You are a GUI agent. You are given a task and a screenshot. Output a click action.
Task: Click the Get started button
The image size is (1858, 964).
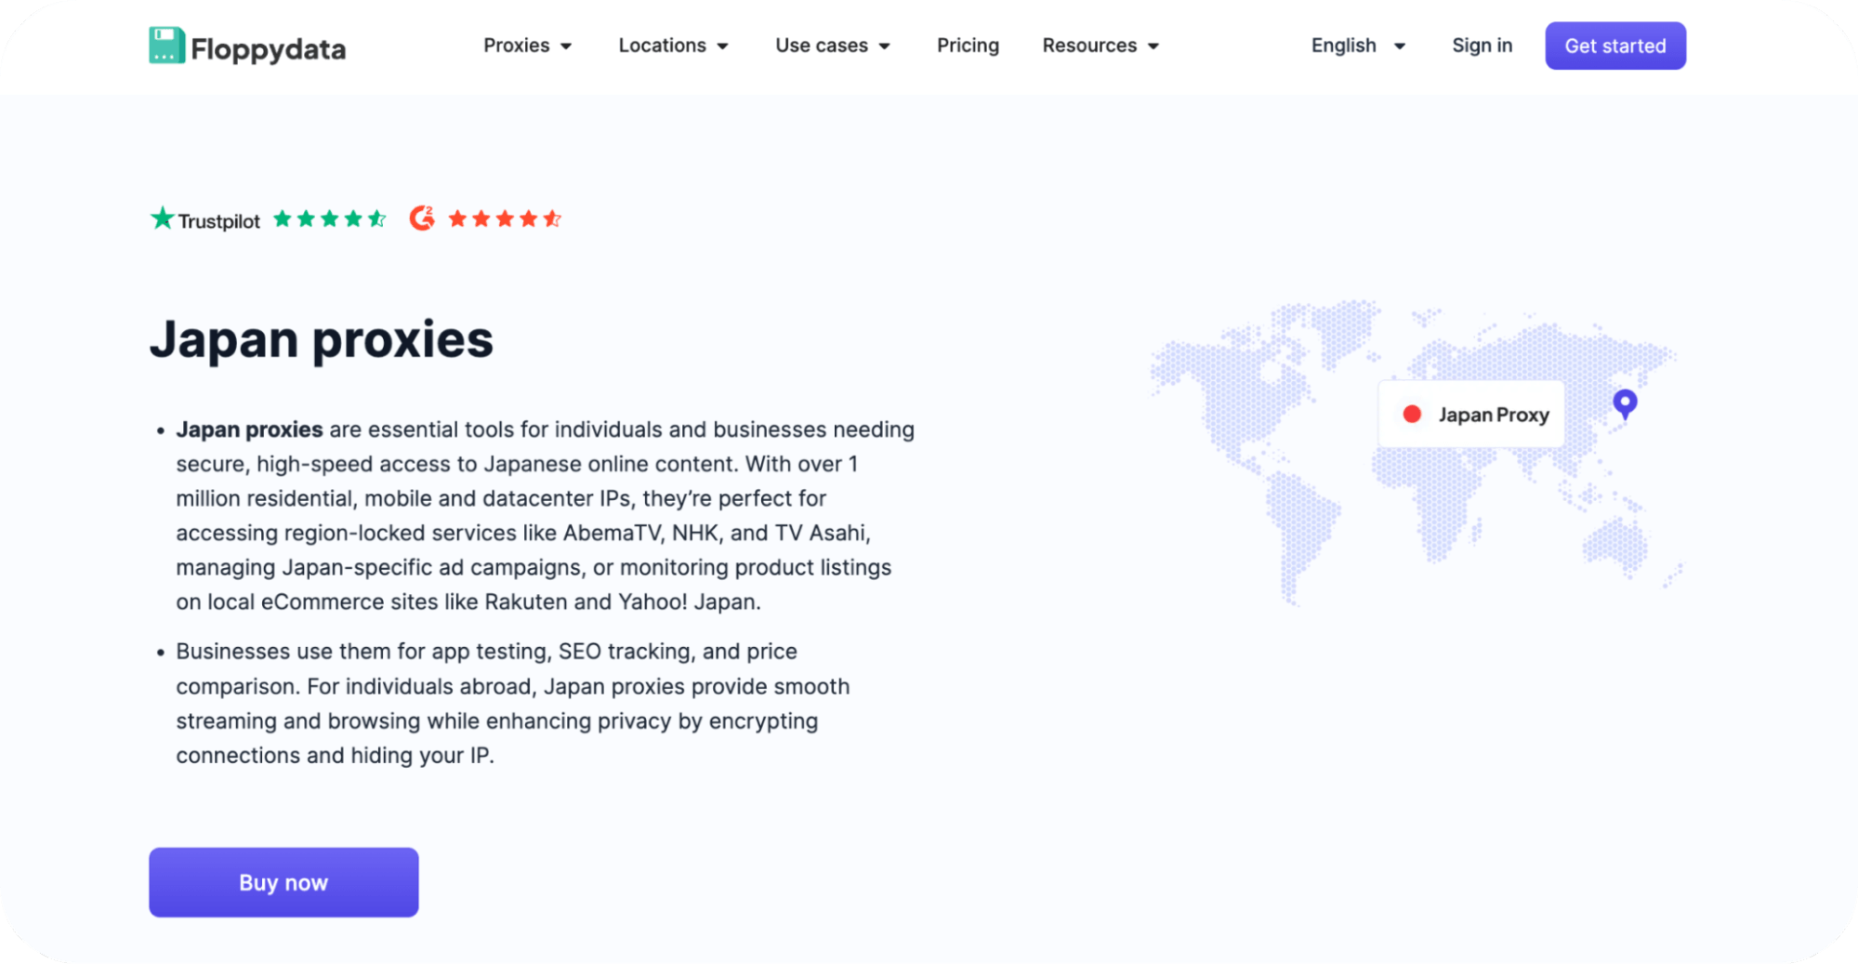click(1614, 46)
